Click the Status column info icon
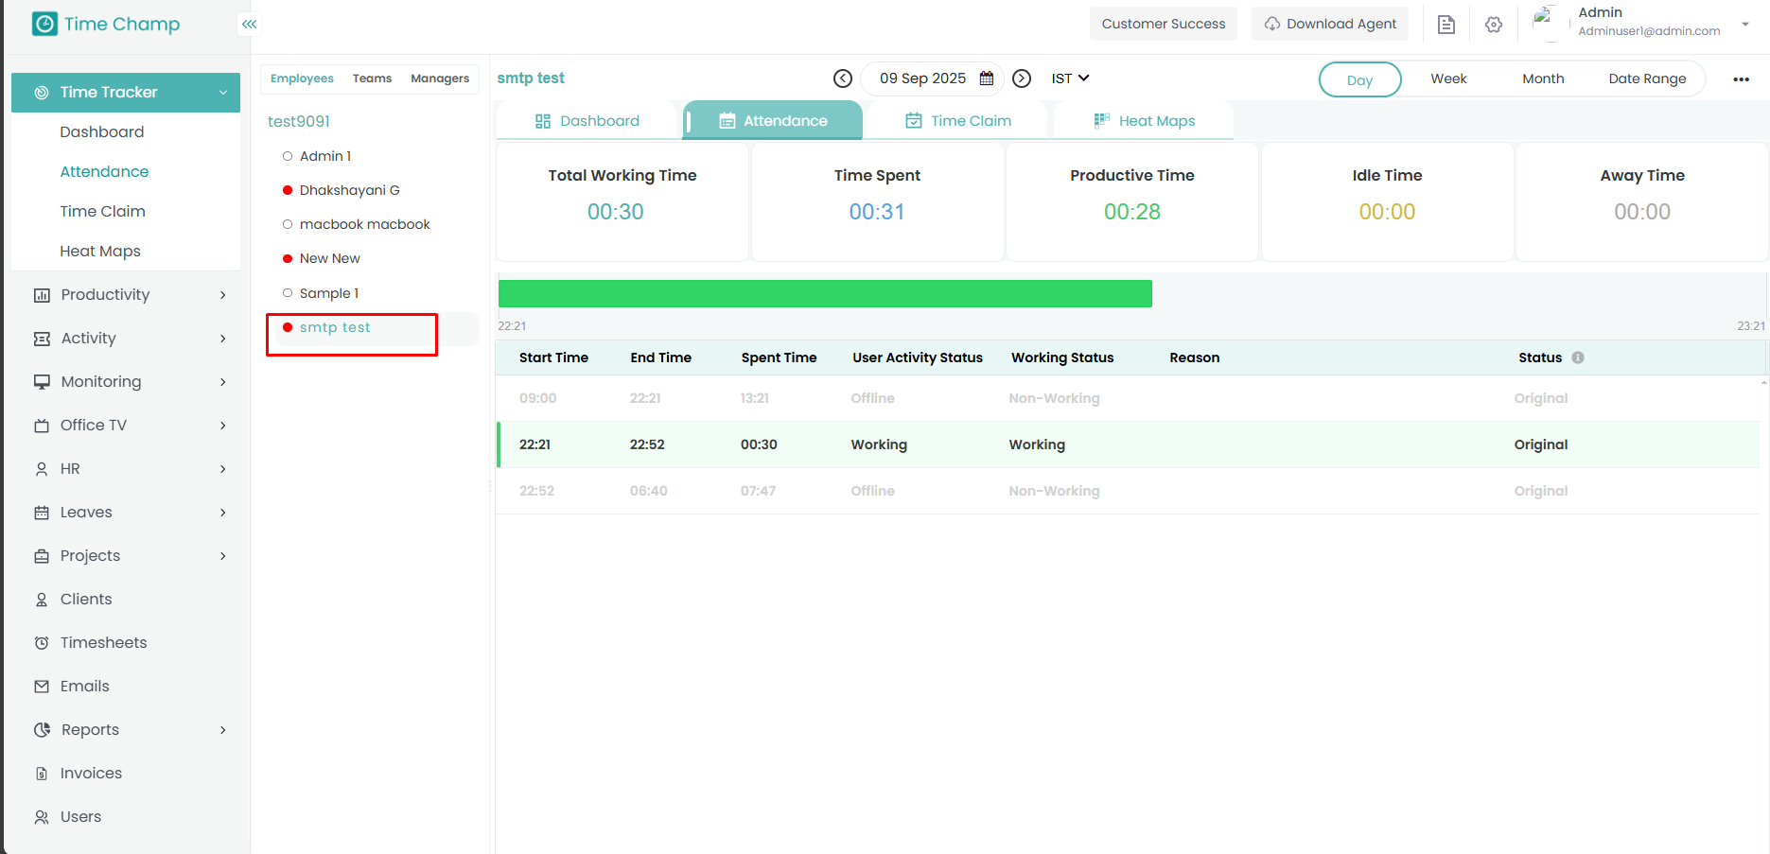Screen dimensions: 1770x854 pos(1578,357)
